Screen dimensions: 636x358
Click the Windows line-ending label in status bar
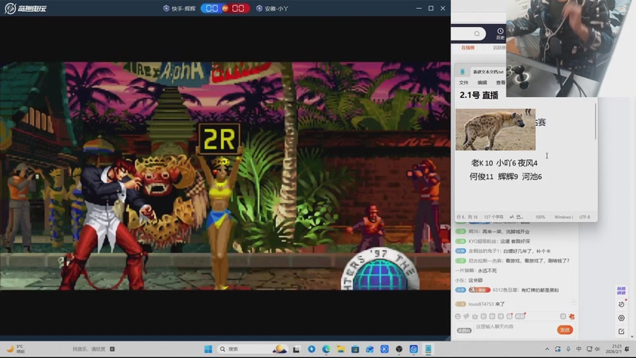click(x=564, y=217)
